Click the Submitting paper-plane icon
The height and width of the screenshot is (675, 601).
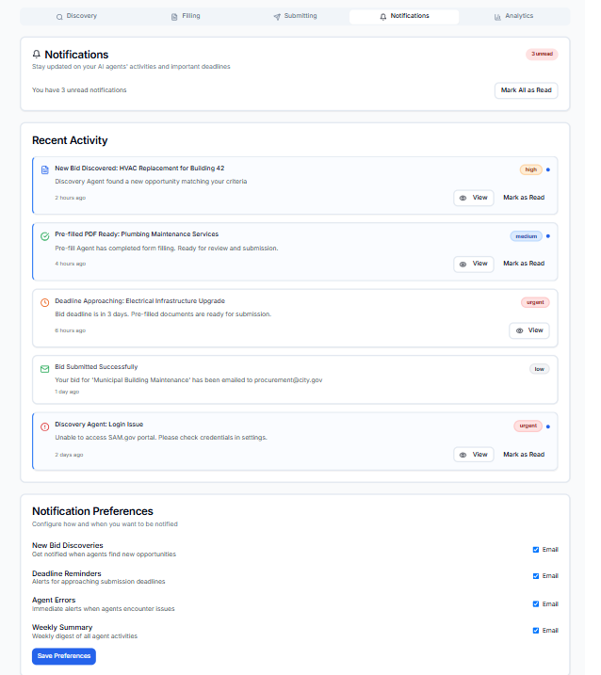coord(277,17)
